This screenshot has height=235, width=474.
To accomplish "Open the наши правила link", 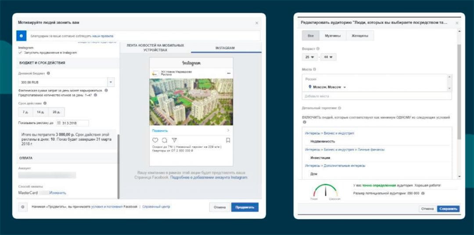I will (103, 36).
